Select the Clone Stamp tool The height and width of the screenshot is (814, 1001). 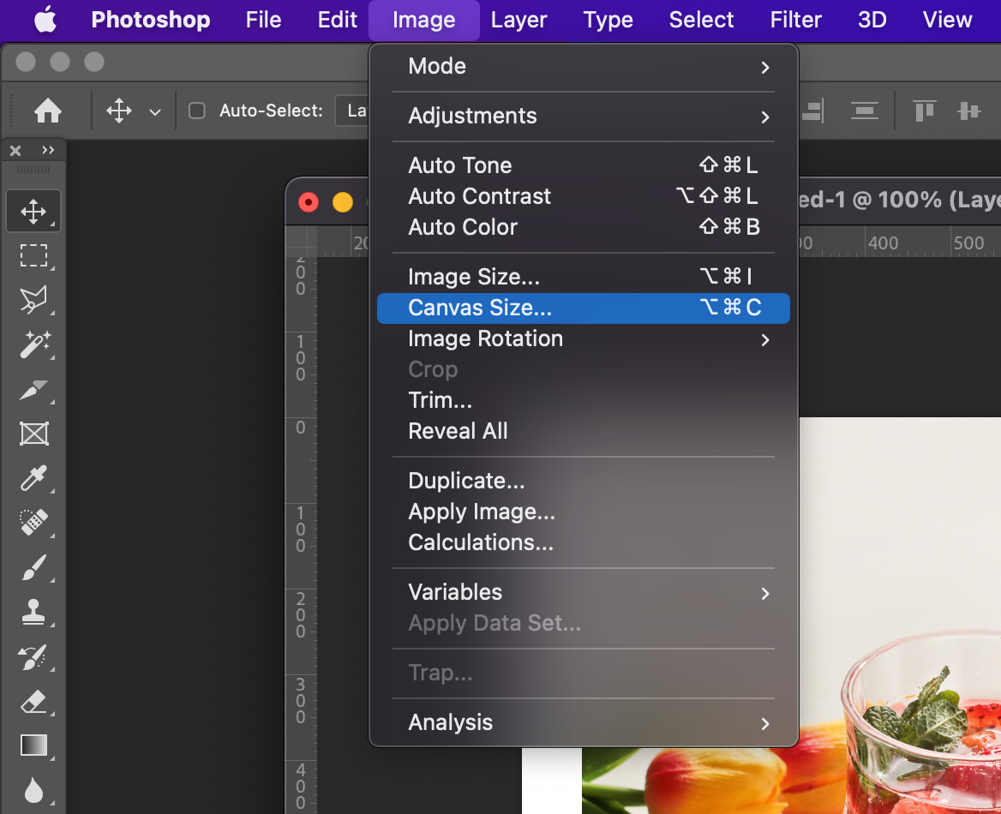pyautogui.click(x=33, y=612)
